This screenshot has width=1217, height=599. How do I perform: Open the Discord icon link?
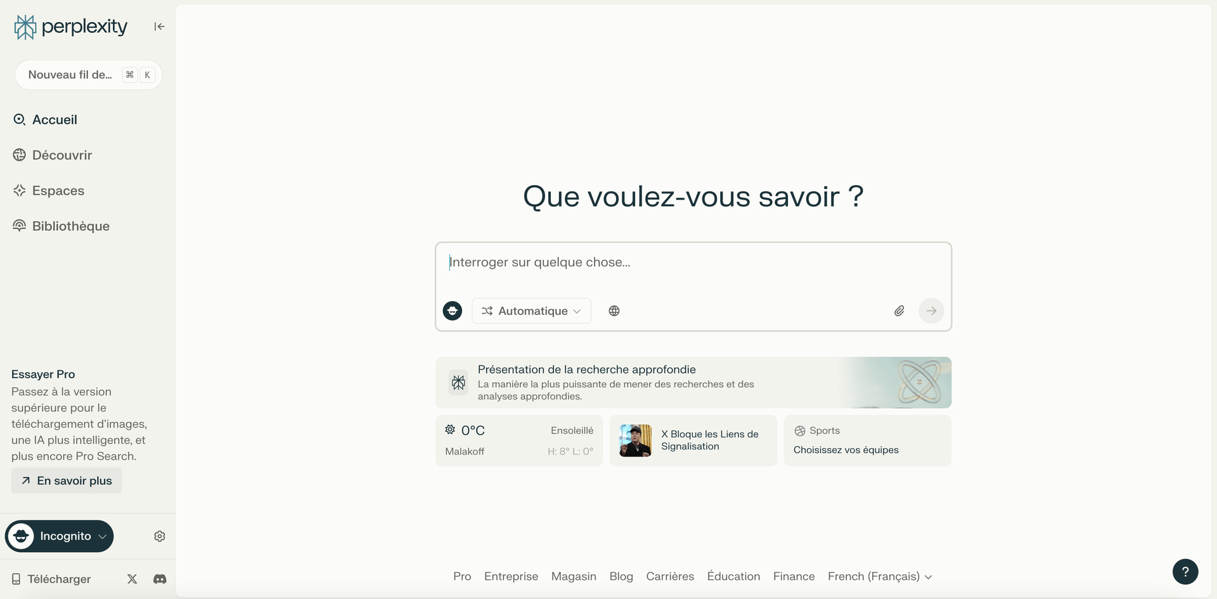(160, 579)
